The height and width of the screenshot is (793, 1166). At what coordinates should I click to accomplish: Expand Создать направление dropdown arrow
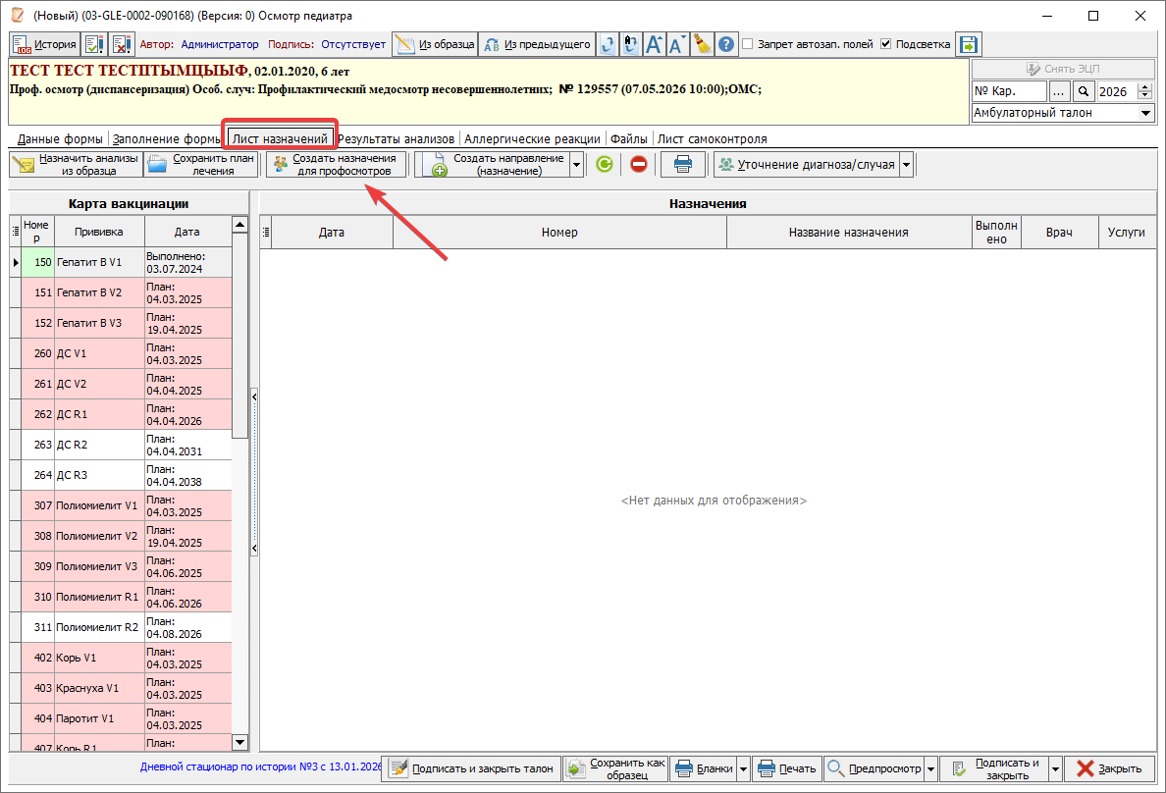coord(576,165)
